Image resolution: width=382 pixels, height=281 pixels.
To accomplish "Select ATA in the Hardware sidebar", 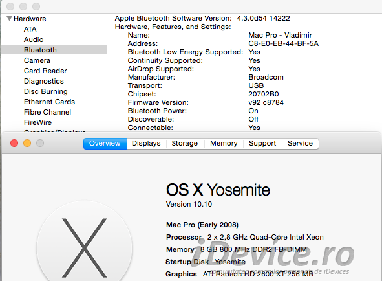I will click(x=30, y=29).
